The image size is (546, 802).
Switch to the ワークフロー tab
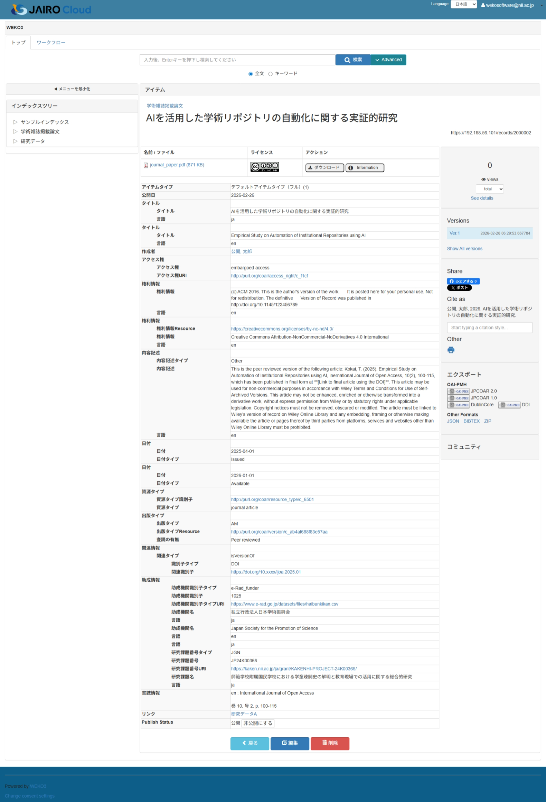[x=51, y=43]
